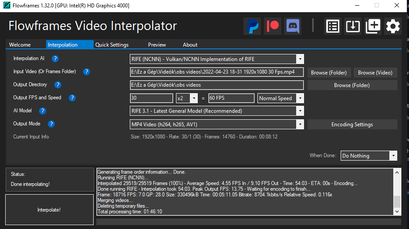Click the input video path field

[217, 72]
